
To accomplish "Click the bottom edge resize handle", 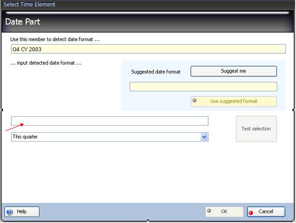I will tap(148, 221).
